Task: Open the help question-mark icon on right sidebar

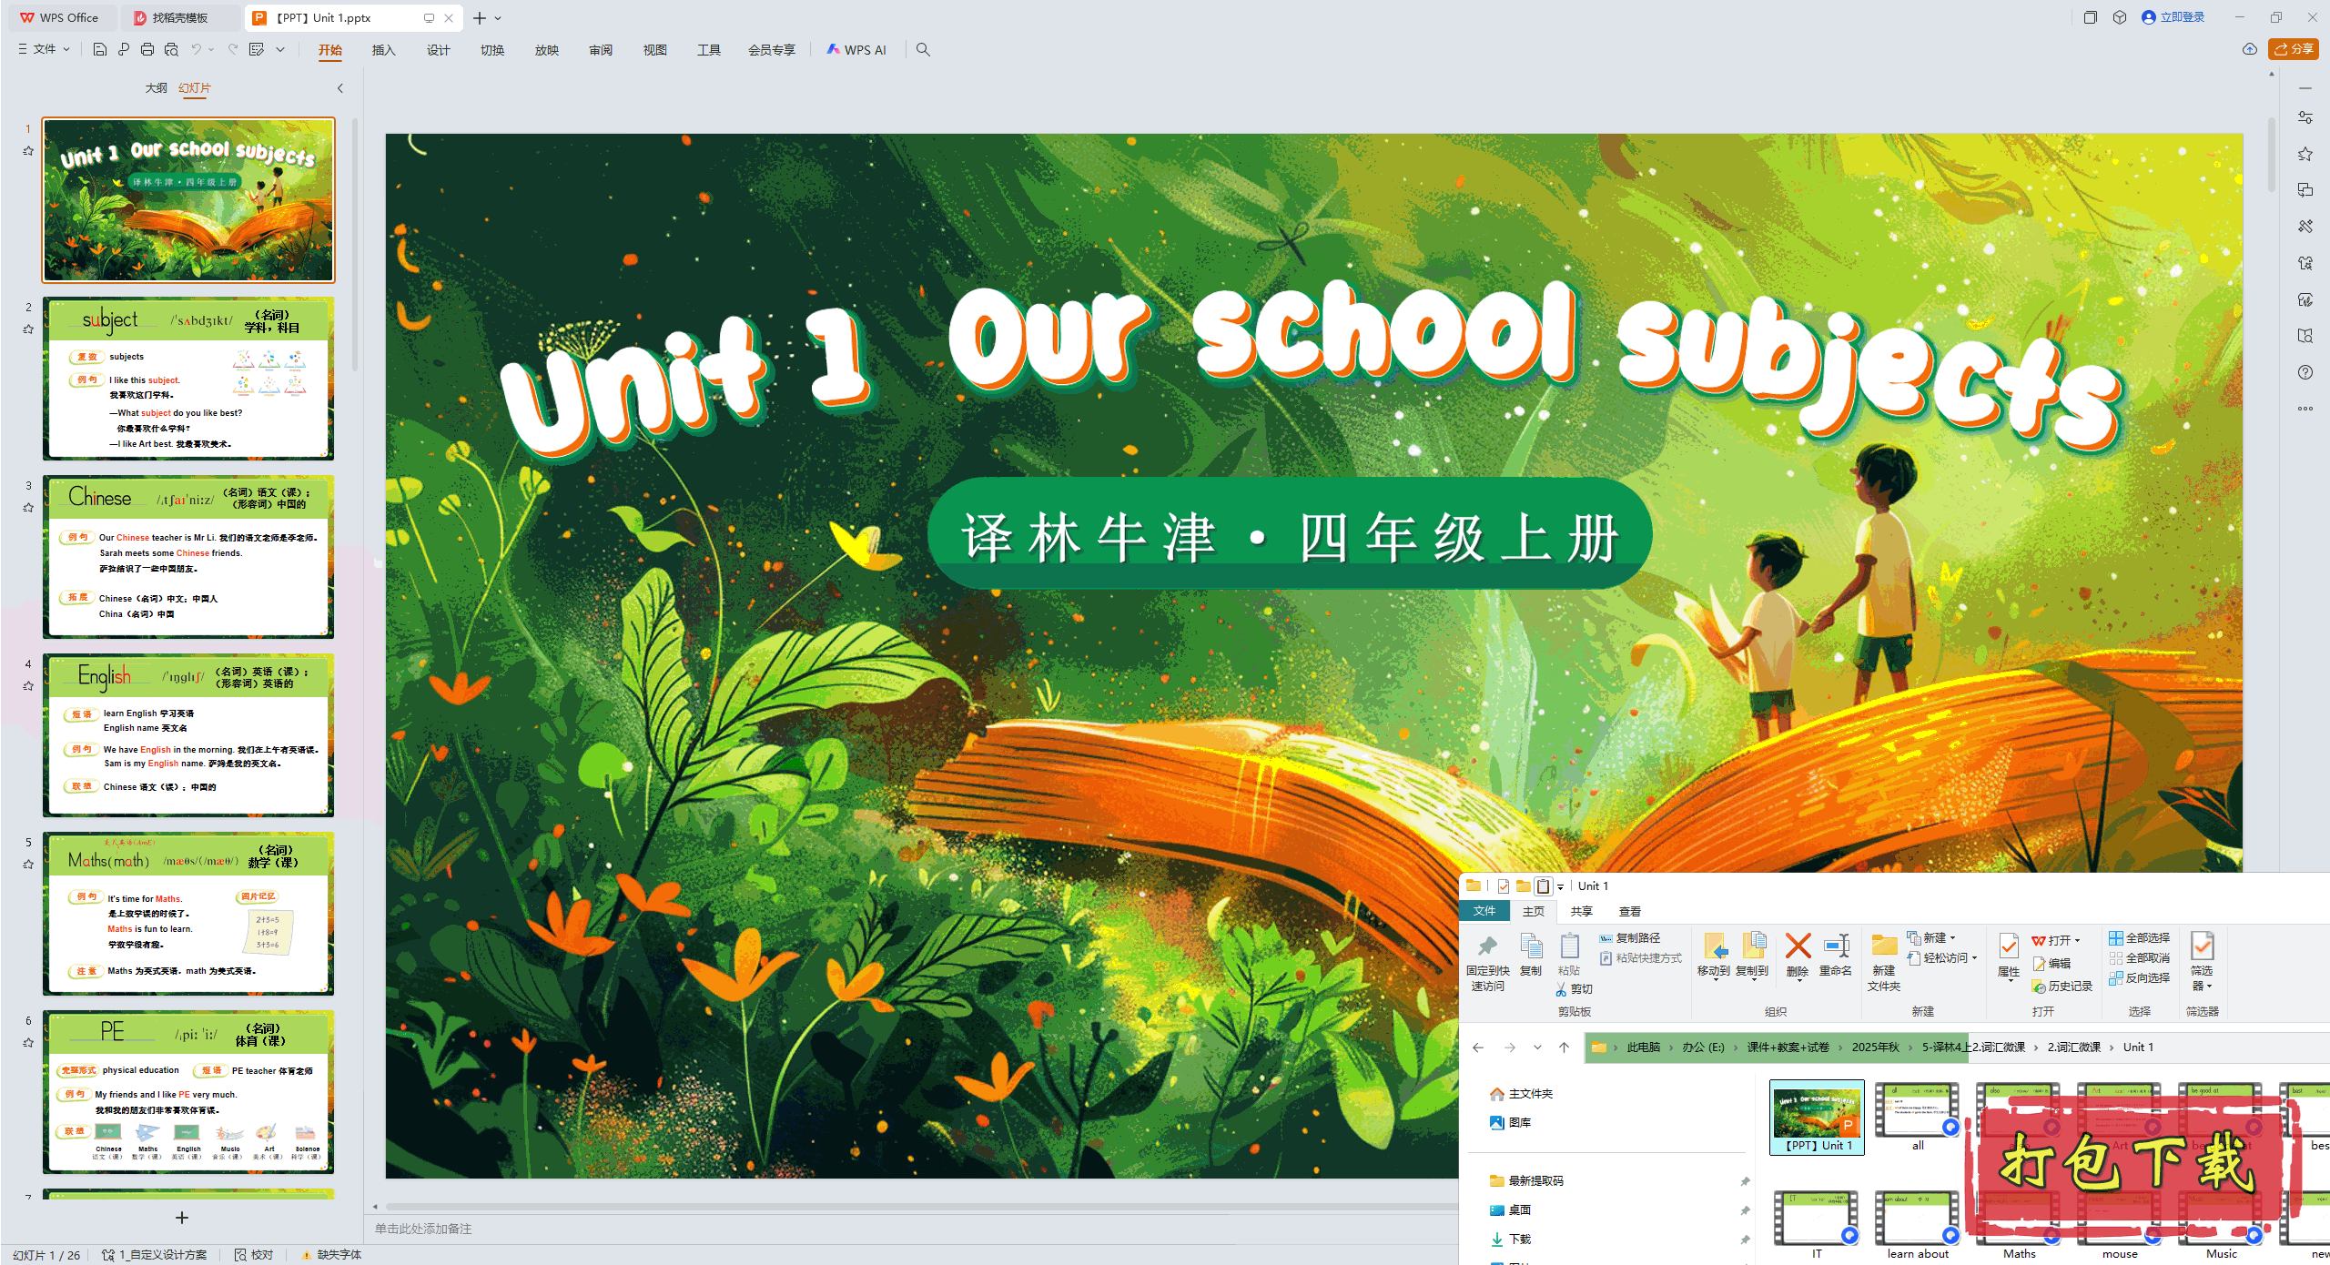Action: point(2305,371)
